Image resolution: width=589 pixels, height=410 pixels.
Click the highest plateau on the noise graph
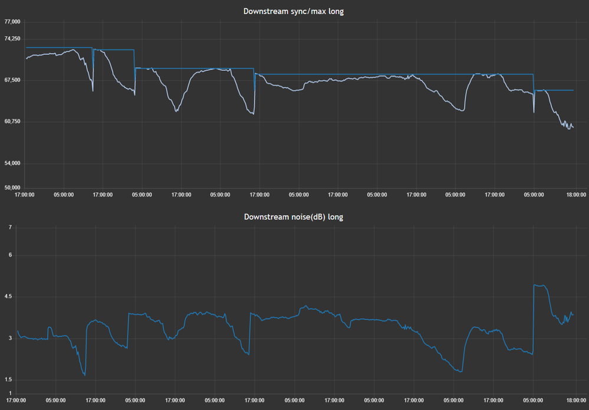[x=540, y=286]
